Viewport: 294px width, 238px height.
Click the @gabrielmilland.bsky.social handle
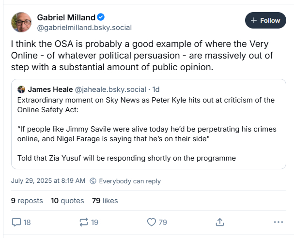tap(84, 28)
